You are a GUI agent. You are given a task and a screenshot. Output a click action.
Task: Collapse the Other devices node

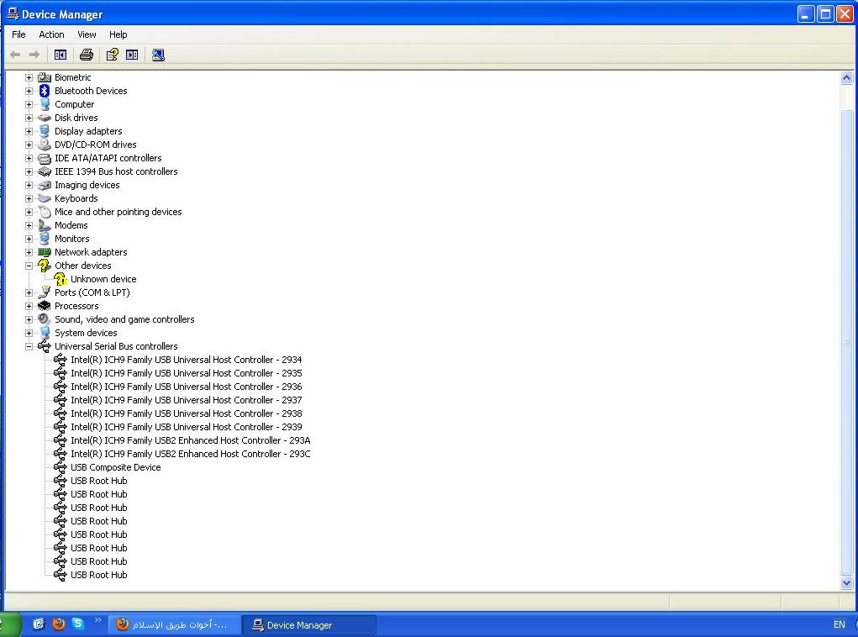coord(29,266)
